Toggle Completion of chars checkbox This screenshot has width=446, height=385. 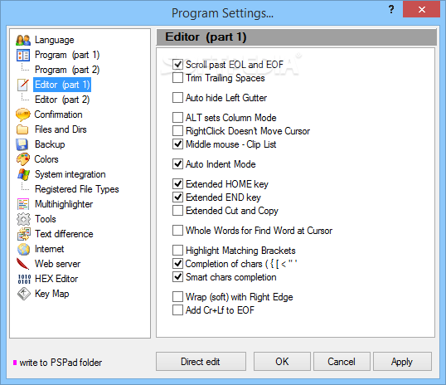point(177,263)
